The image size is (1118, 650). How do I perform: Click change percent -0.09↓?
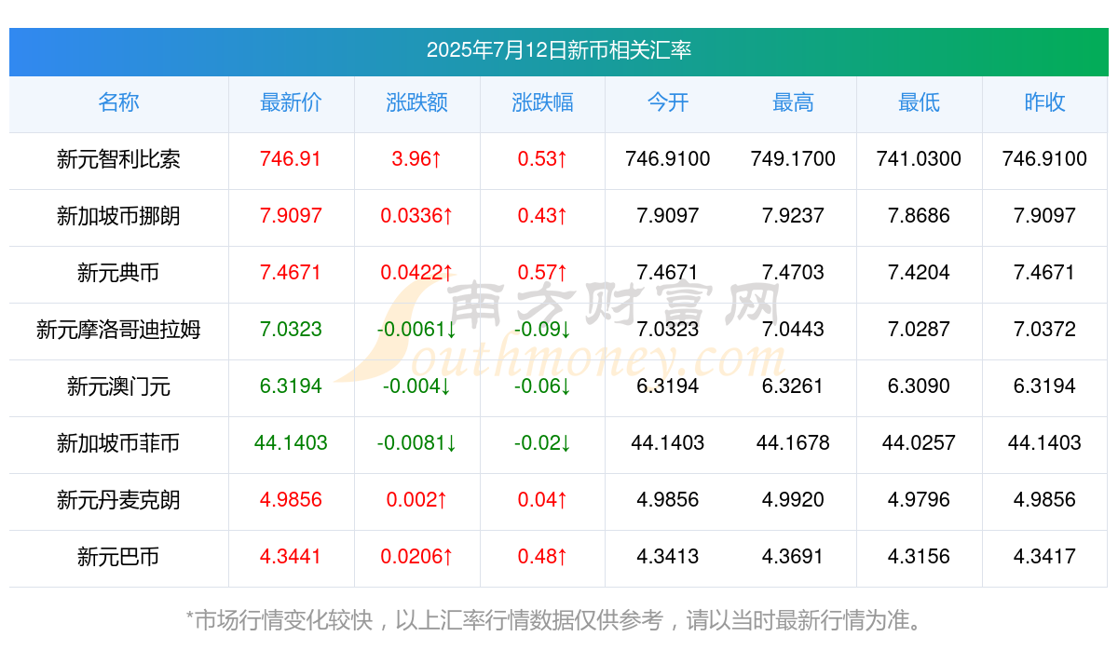542,330
